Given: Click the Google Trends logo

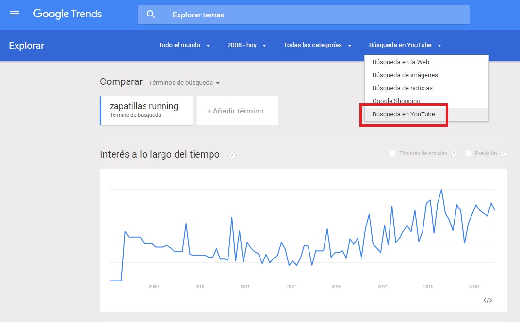Looking at the screenshot, I should tap(67, 14).
